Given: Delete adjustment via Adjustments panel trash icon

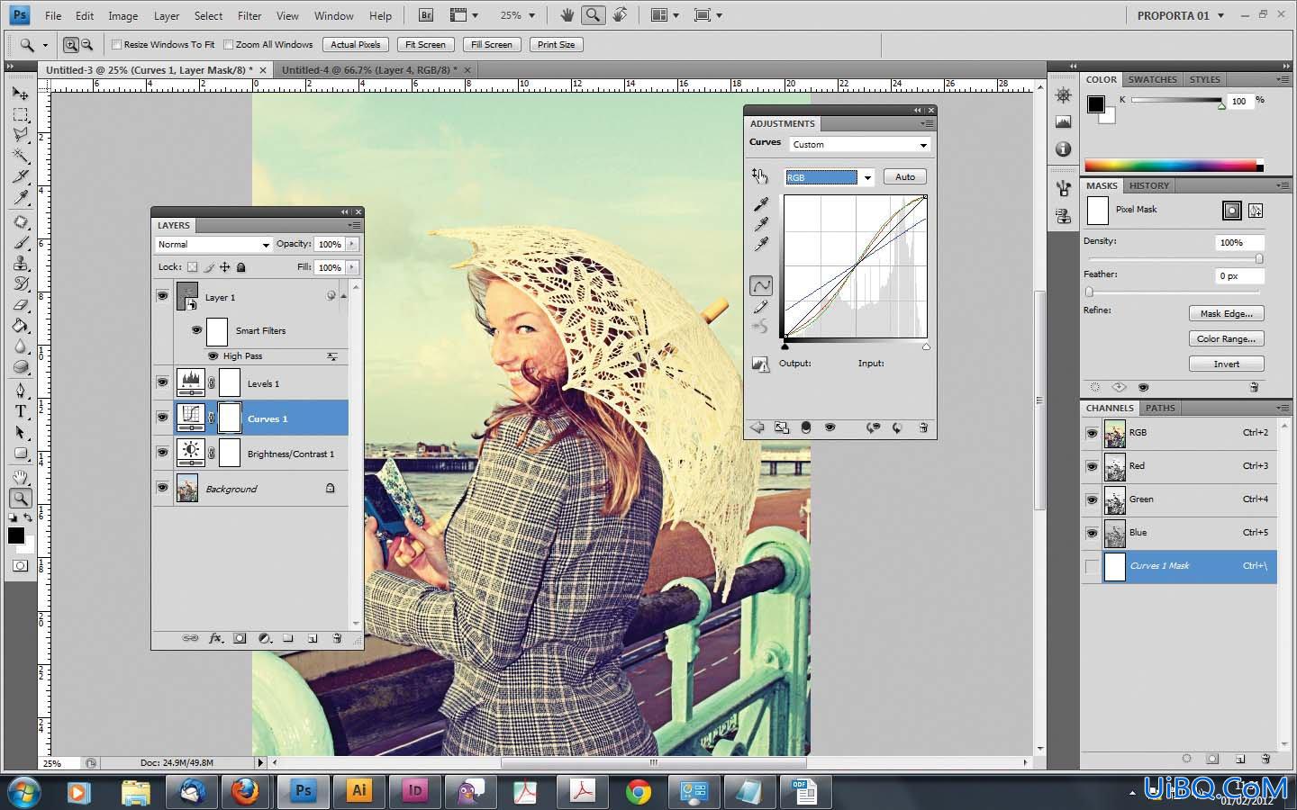Looking at the screenshot, I should (923, 427).
